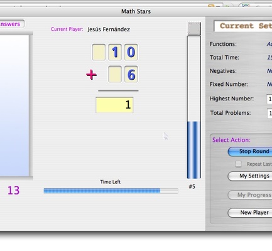Click the blue gradient answers list panel
272x251 pixels.
pos(14,105)
